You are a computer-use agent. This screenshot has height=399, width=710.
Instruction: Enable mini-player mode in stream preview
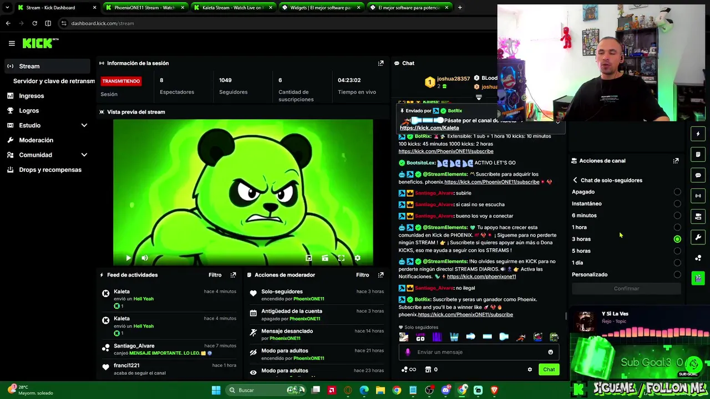coord(309,258)
